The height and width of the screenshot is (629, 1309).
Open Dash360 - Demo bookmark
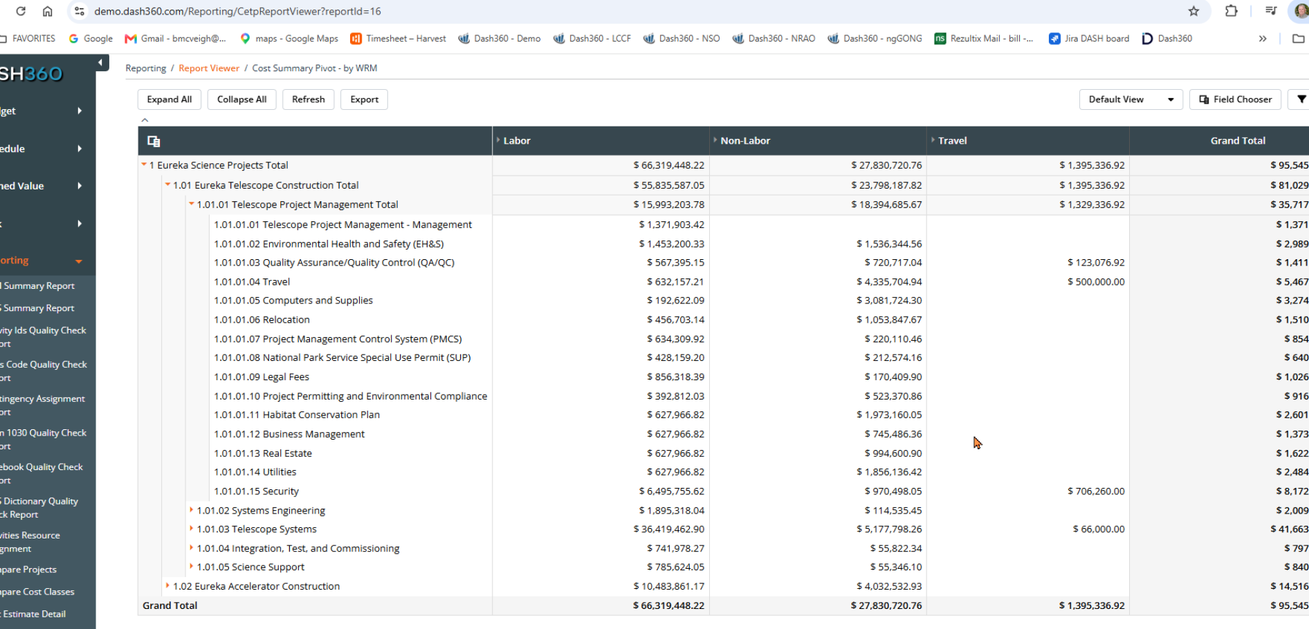pos(499,39)
